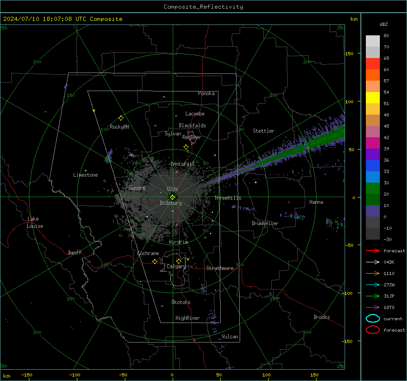Select the bright green 20-30 dBZ swatch

pyautogui.click(x=373, y=188)
